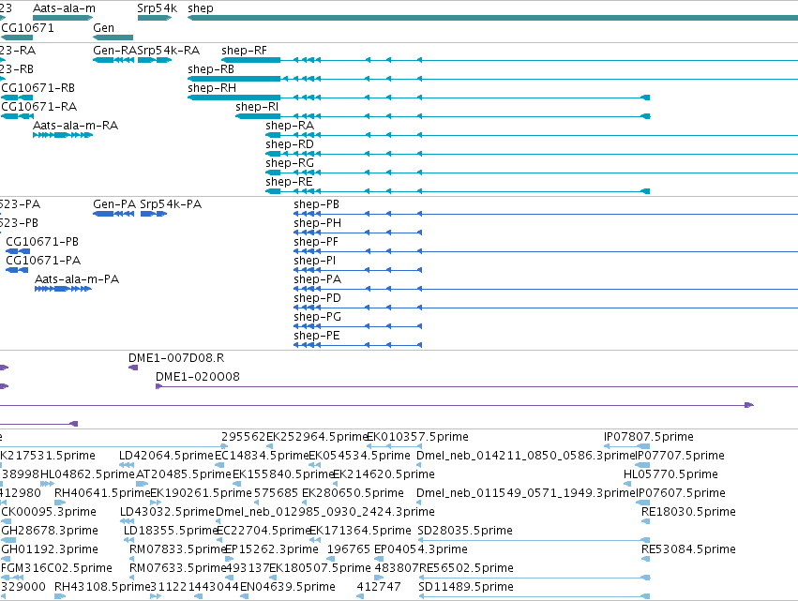Screen dimensions: 798x601
Task: Click the FGM316C02.5prime EST label
Action: coord(56,568)
